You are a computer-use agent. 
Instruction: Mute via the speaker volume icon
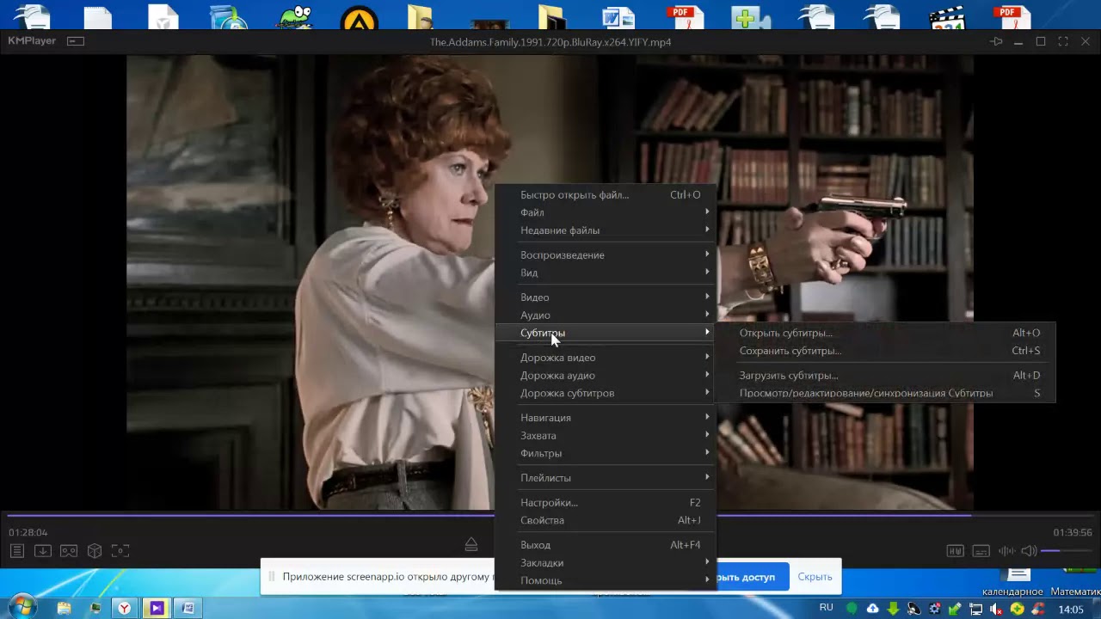(x=1029, y=551)
